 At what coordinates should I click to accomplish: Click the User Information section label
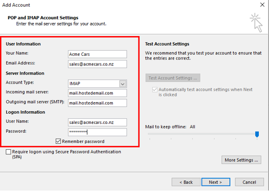[x=23, y=44]
